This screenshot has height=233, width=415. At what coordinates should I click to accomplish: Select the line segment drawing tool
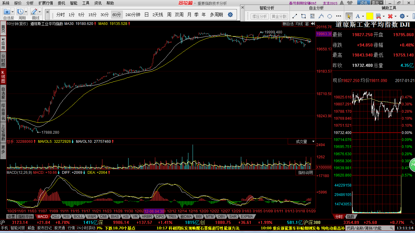pos(295,16)
